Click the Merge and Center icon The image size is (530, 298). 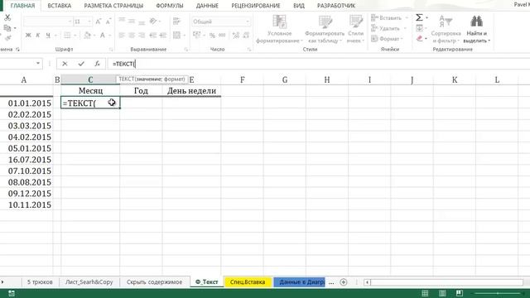pyautogui.click(x=176, y=35)
